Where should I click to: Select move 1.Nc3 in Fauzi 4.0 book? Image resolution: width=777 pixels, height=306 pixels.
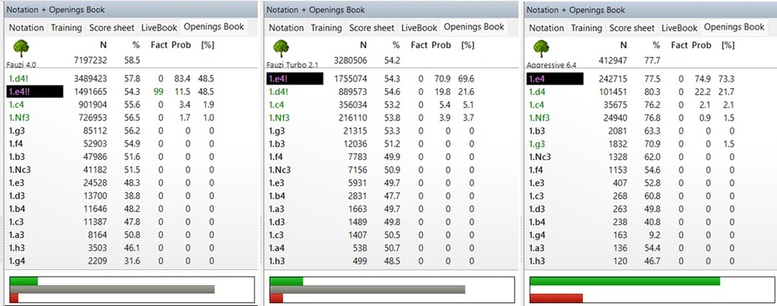(20, 170)
